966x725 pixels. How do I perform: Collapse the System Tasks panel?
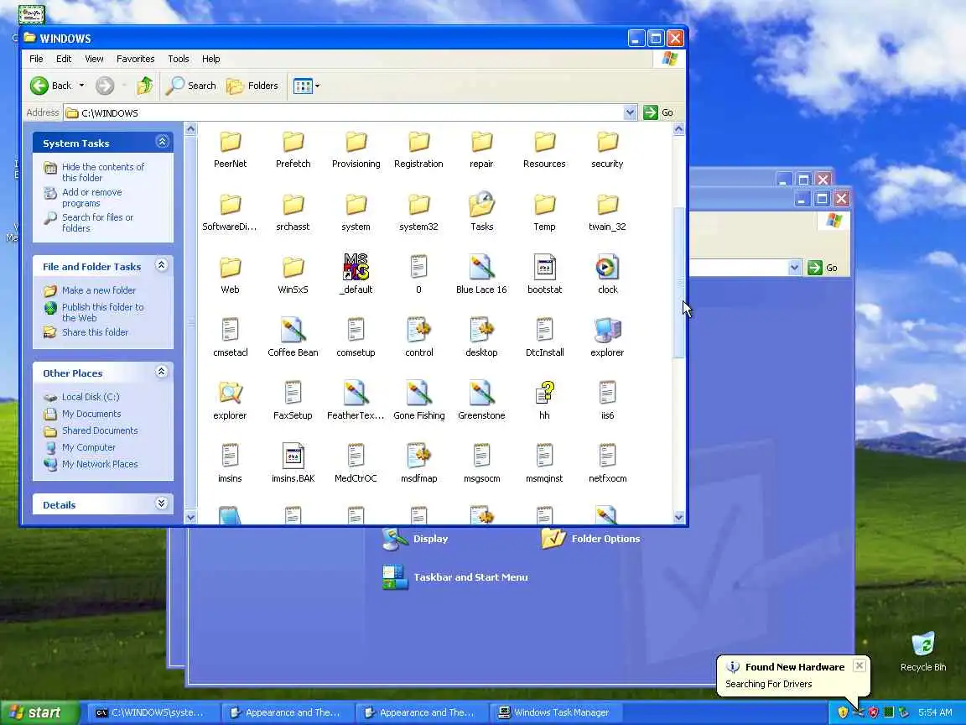coord(162,142)
